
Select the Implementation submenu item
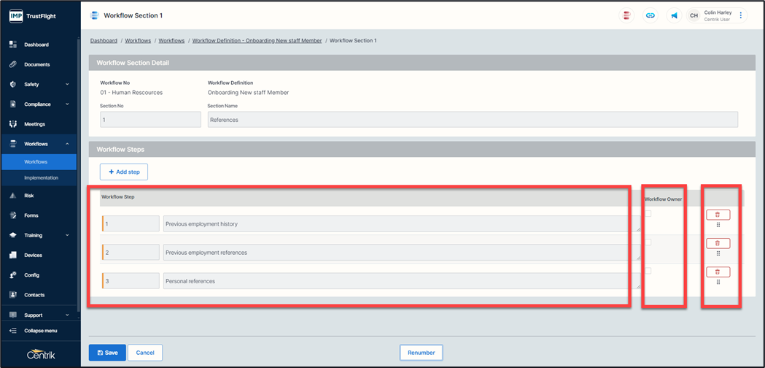click(x=39, y=178)
